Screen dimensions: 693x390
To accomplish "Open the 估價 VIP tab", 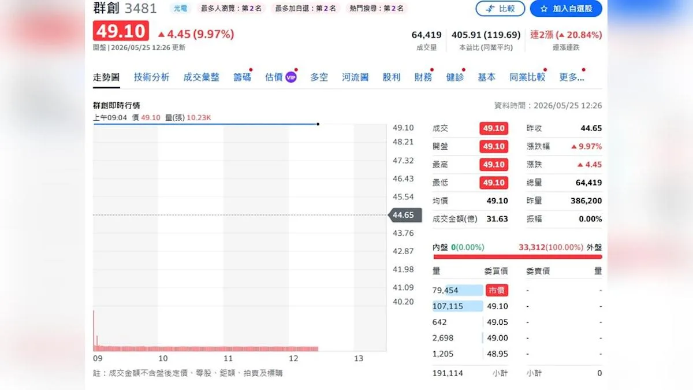I will [x=281, y=77].
